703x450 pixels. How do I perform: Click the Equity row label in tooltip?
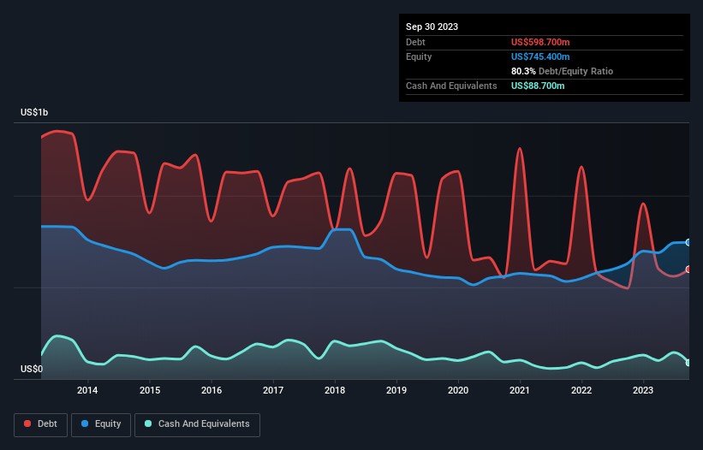point(419,56)
